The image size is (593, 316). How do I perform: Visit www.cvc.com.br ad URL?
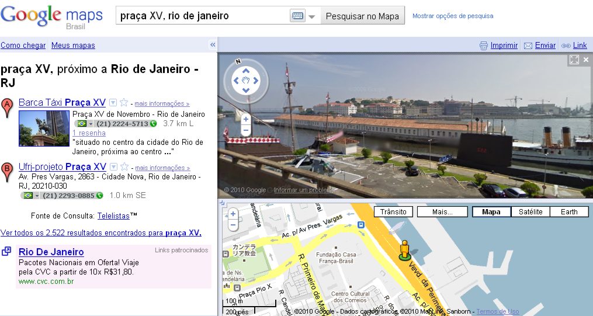point(46,281)
